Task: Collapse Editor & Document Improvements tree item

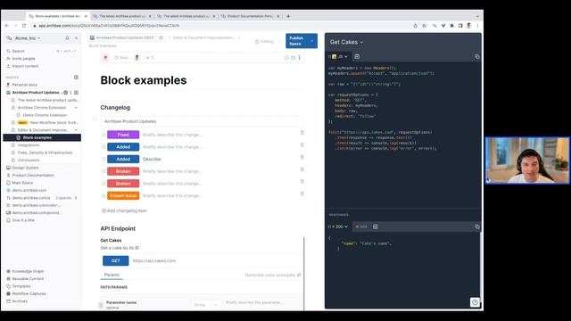Action: [76, 130]
